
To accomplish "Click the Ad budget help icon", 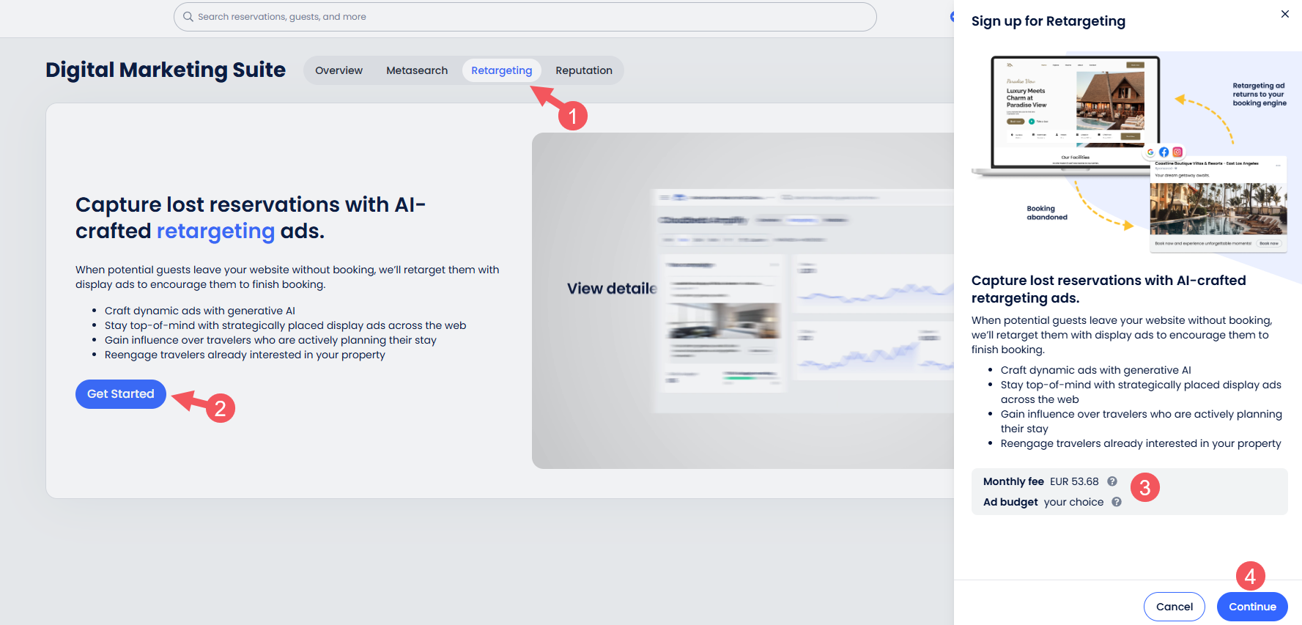I will (x=1117, y=502).
